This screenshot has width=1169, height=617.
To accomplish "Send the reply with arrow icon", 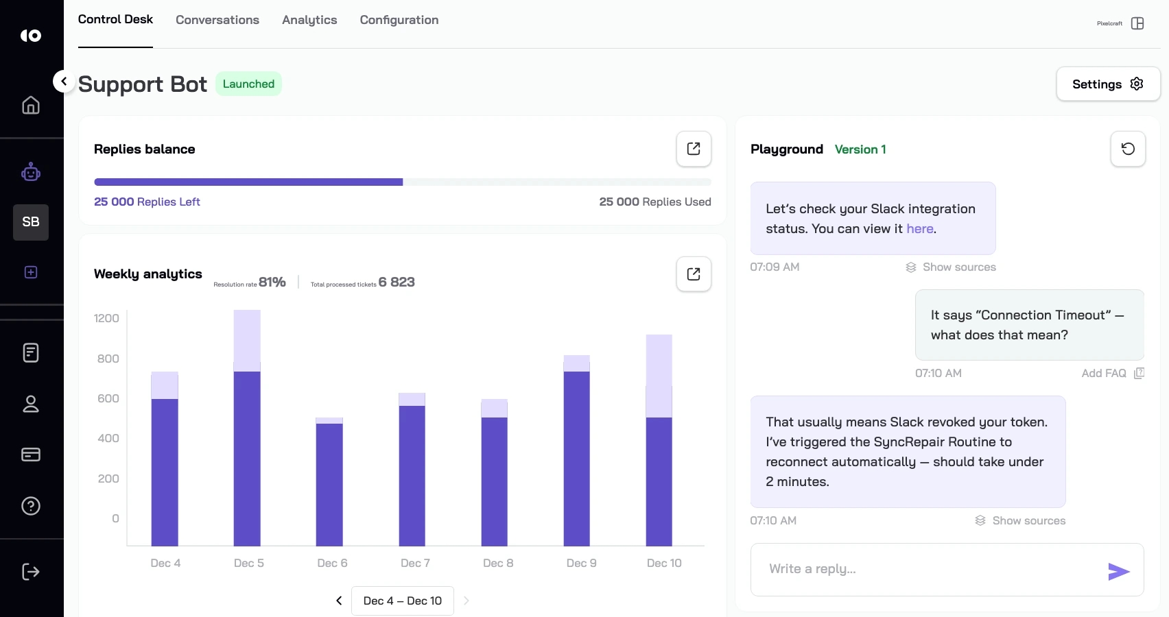I will [x=1119, y=571].
